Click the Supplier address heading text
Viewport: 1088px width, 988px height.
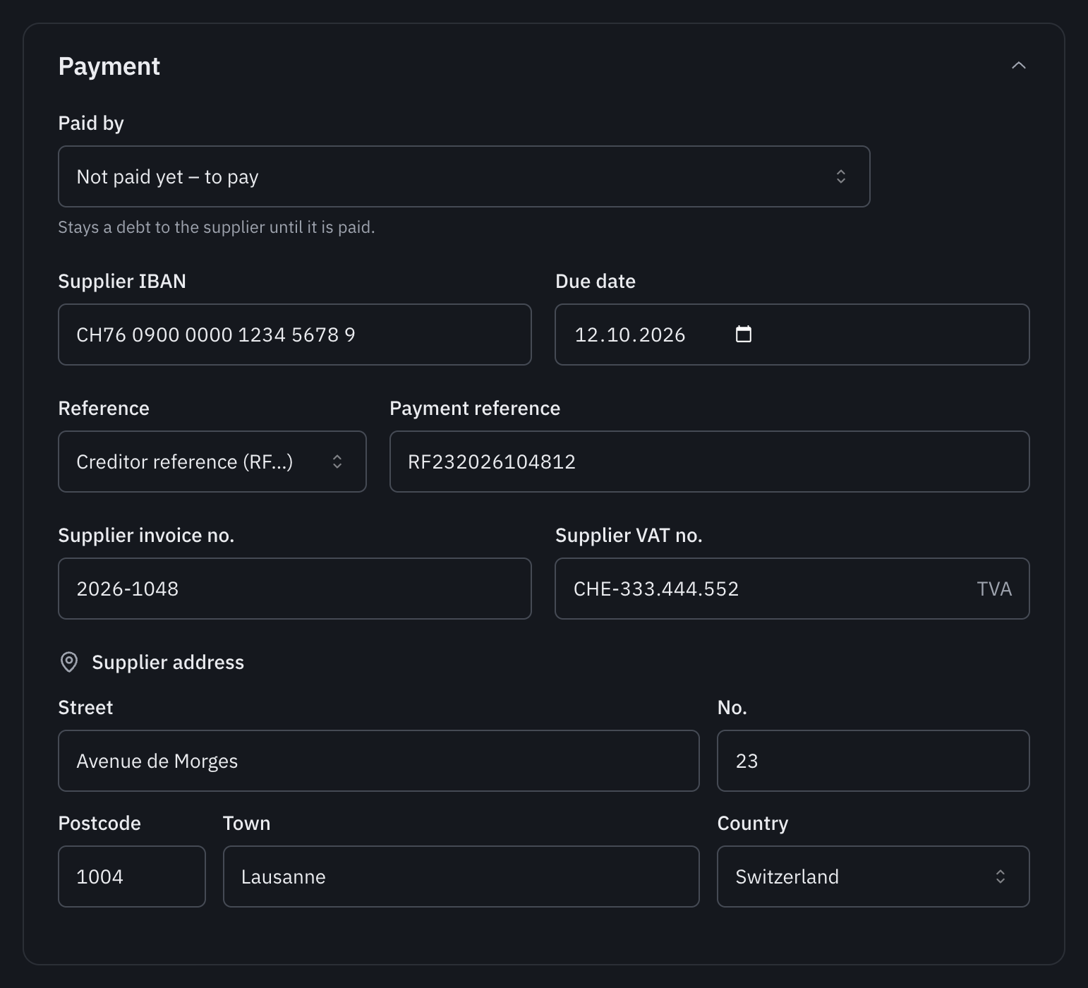tap(168, 662)
